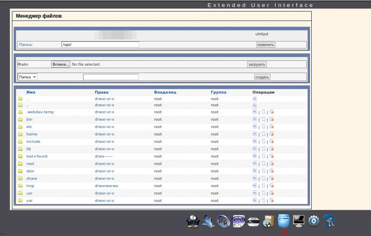Open the blue question mark help icon
The width and height of the screenshot is (371, 236).
pos(329,221)
